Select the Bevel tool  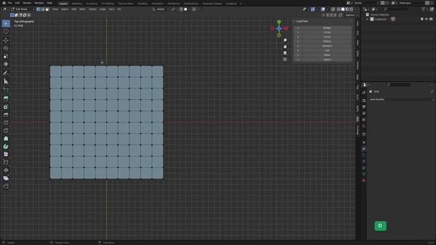coord(6,115)
